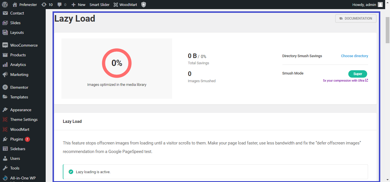Click the Elementor icon in sidebar
This screenshot has height=182, width=390.
pos(5,87)
